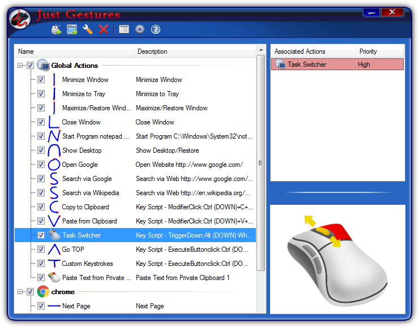Image resolution: width=419 pixels, height=327 pixels.
Task: Toggle the Maximize/Restore Window checkbox
Action: tap(41, 108)
